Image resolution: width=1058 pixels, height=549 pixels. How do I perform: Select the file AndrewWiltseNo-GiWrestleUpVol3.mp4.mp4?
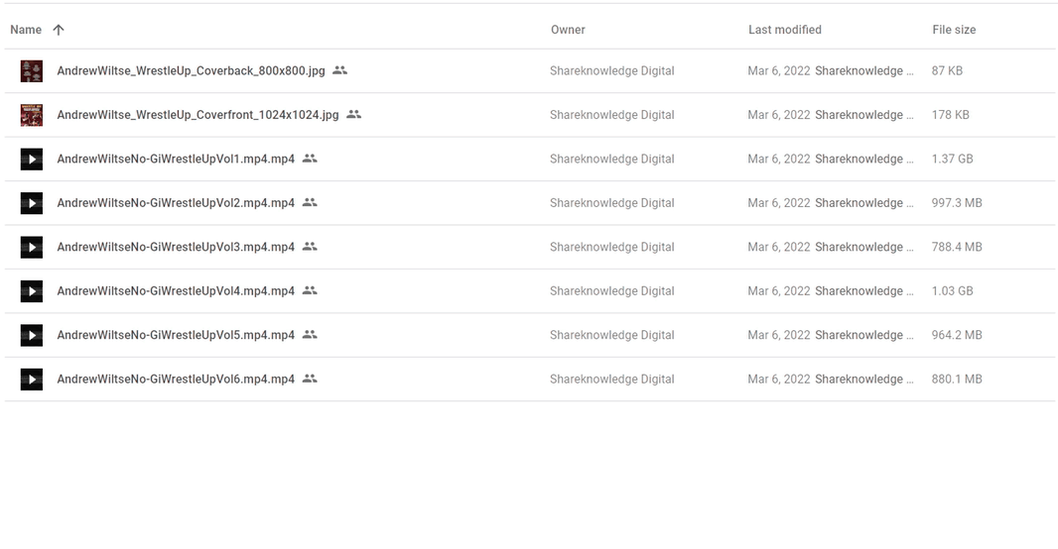tap(176, 247)
